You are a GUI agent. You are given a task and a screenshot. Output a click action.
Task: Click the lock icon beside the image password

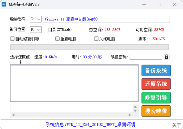click(x=166, y=57)
